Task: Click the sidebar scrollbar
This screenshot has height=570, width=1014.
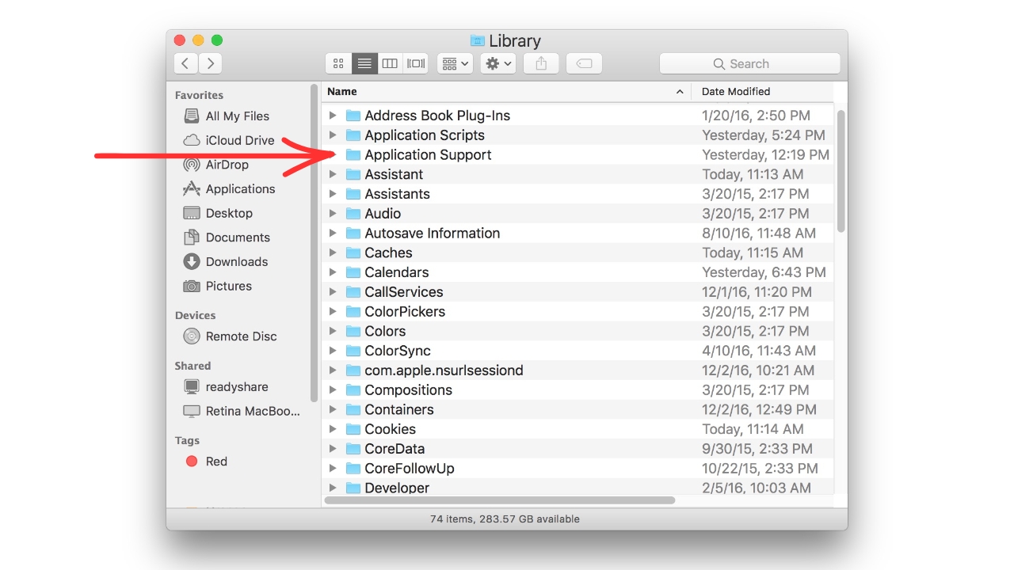Action: pyautogui.click(x=314, y=241)
